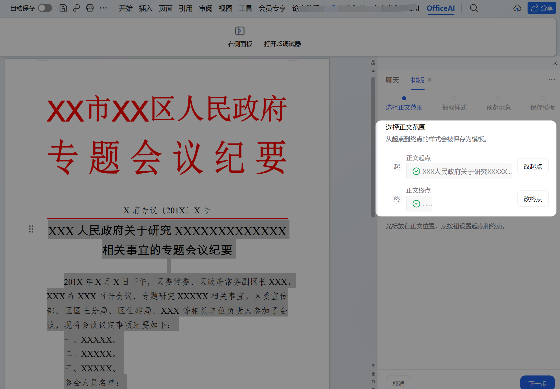Click the scrollbar down arrow
This screenshot has height=389, width=560.
click(373, 365)
